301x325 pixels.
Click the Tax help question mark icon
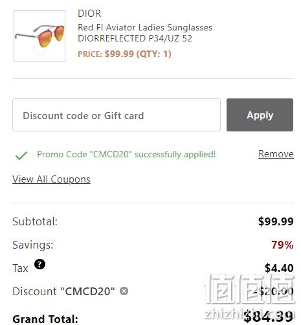(39, 264)
